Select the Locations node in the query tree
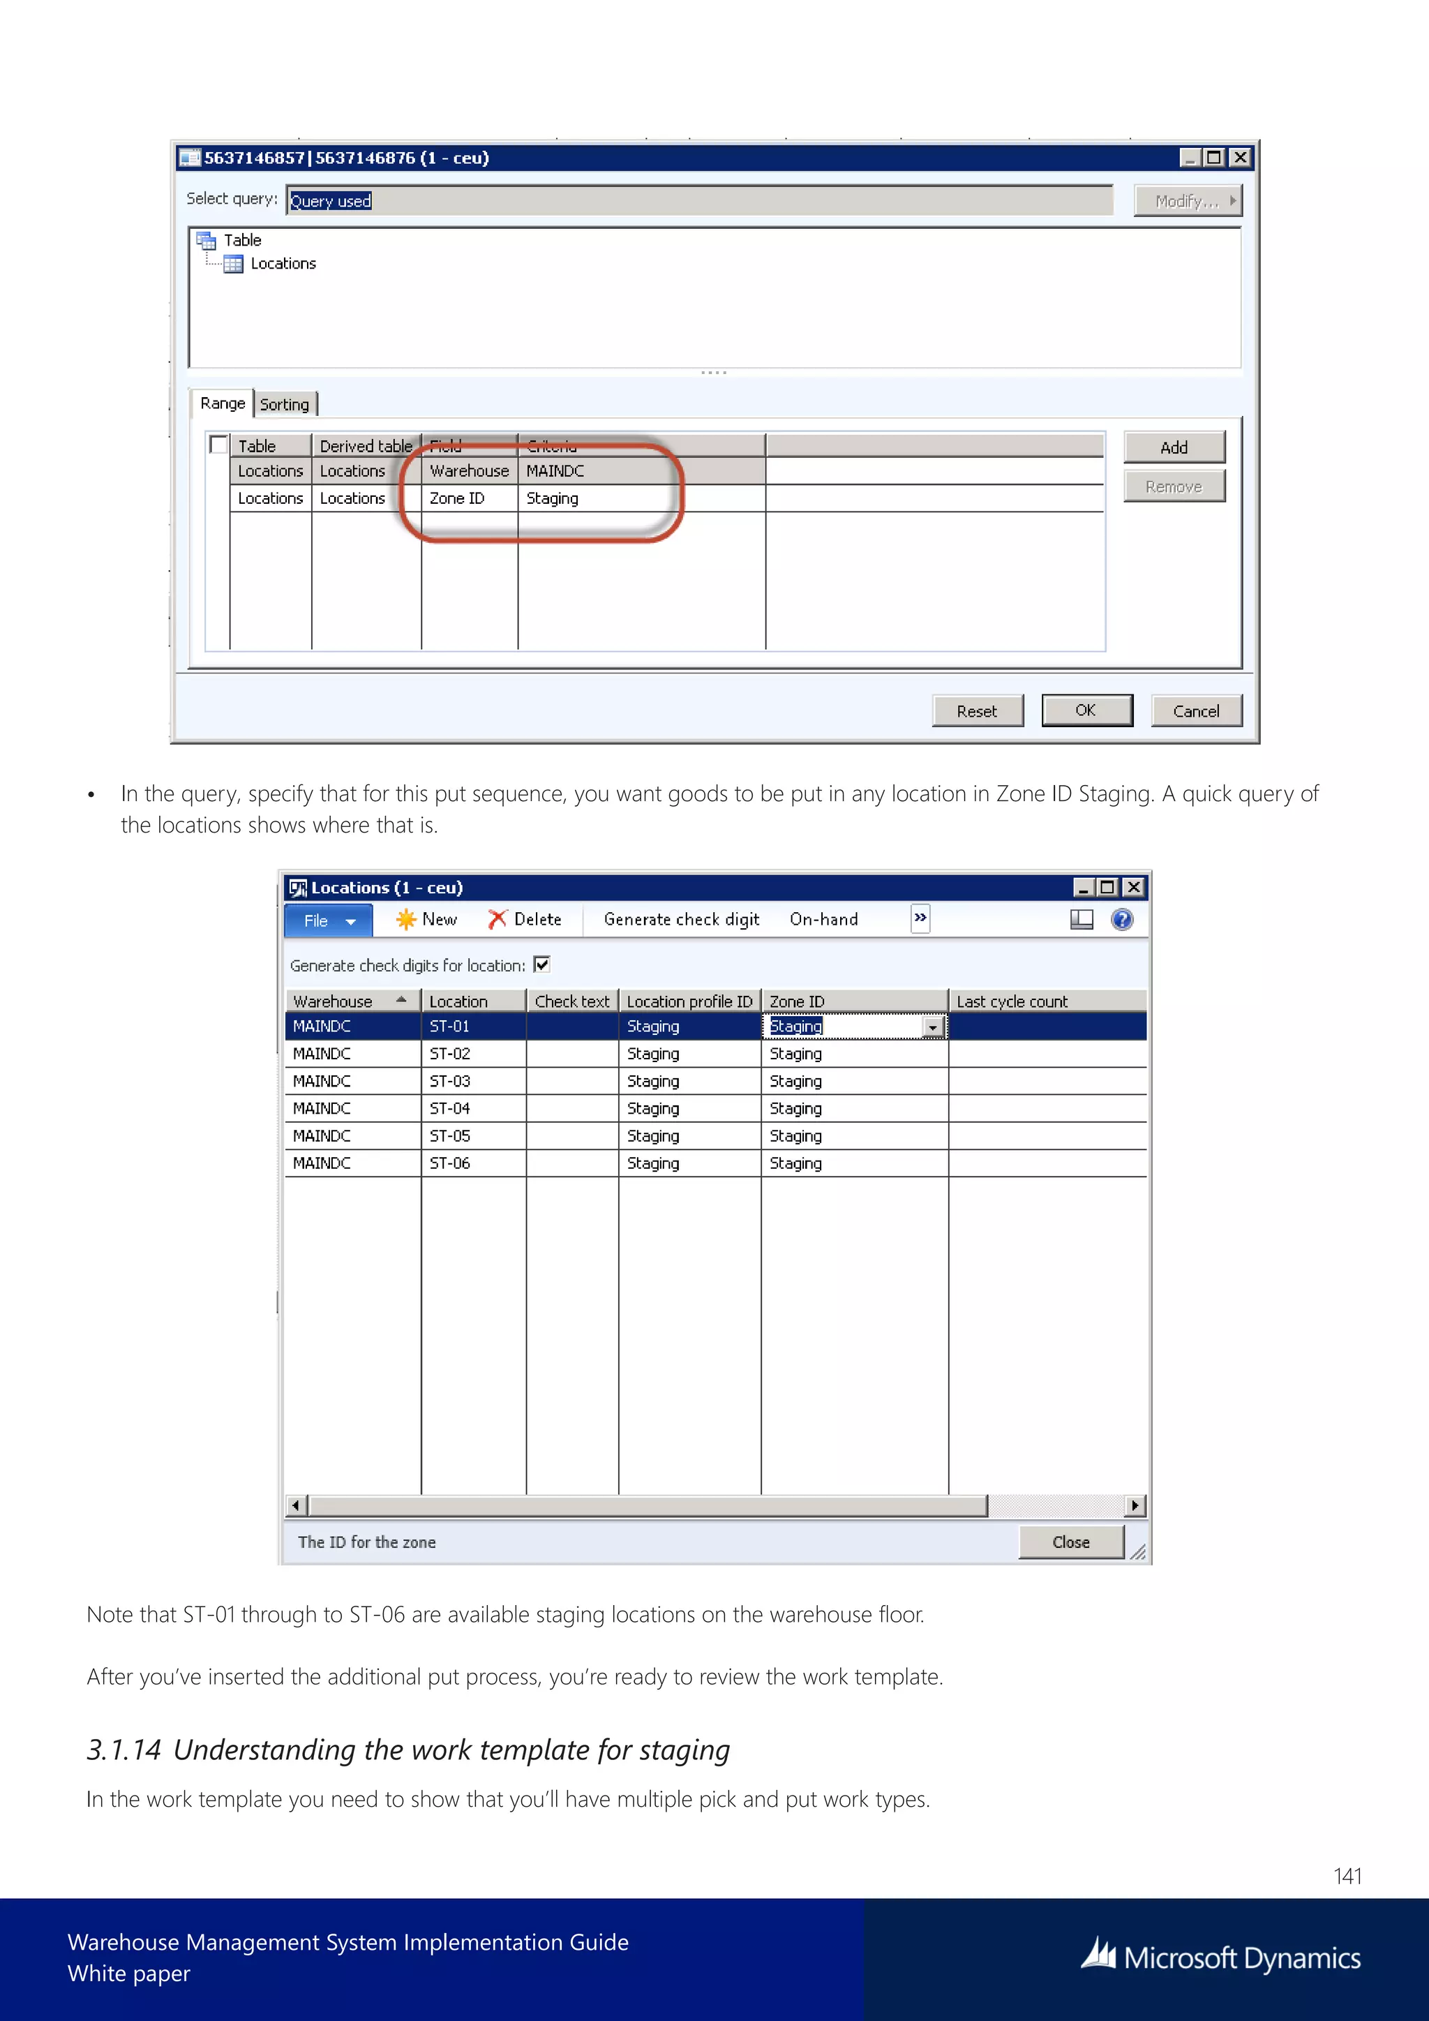1429x2021 pixels. (x=283, y=264)
